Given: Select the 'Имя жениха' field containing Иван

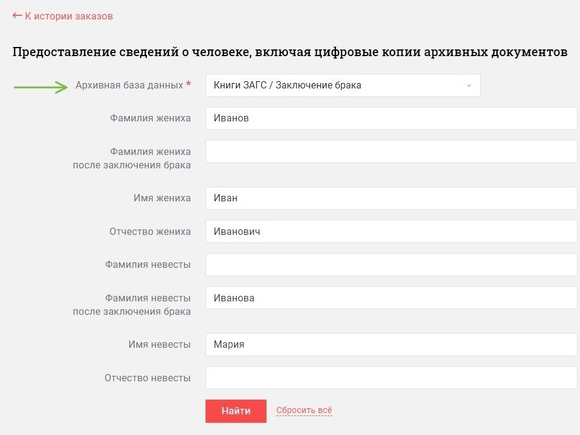Looking at the screenshot, I should [391, 198].
